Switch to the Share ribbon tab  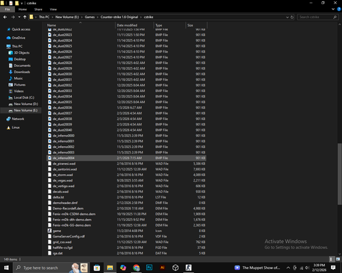pyautogui.click(x=38, y=10)
